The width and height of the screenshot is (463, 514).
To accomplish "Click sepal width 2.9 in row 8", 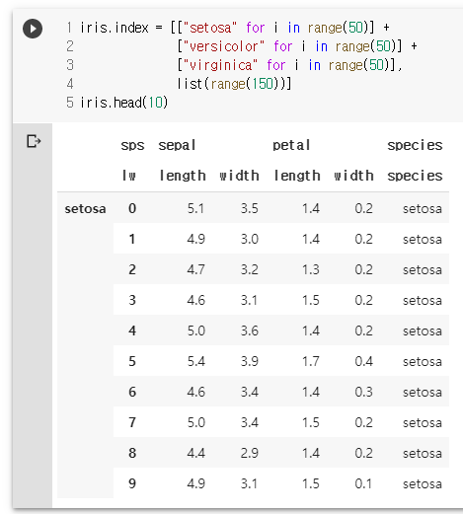I will point(250,453).
